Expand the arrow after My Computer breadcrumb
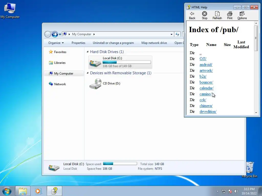 [x=94, y=34]
